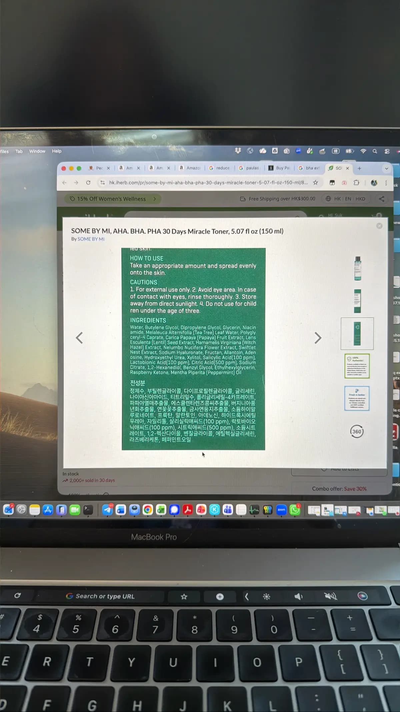Show the previous product image

[79, 338]
